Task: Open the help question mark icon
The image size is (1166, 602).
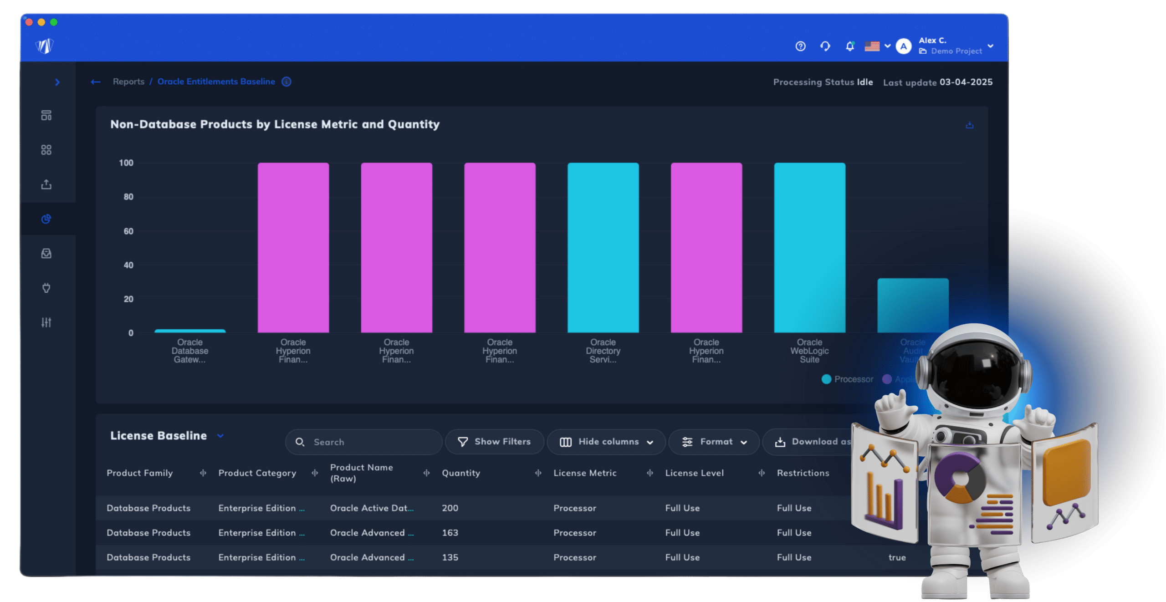Action: pos(800,46)
